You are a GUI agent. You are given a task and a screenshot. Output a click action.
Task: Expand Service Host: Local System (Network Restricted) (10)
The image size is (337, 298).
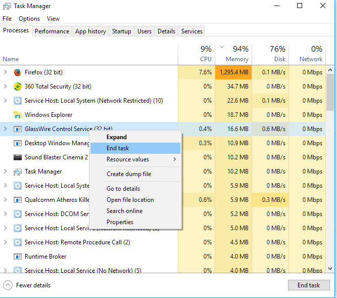point(6,101)
